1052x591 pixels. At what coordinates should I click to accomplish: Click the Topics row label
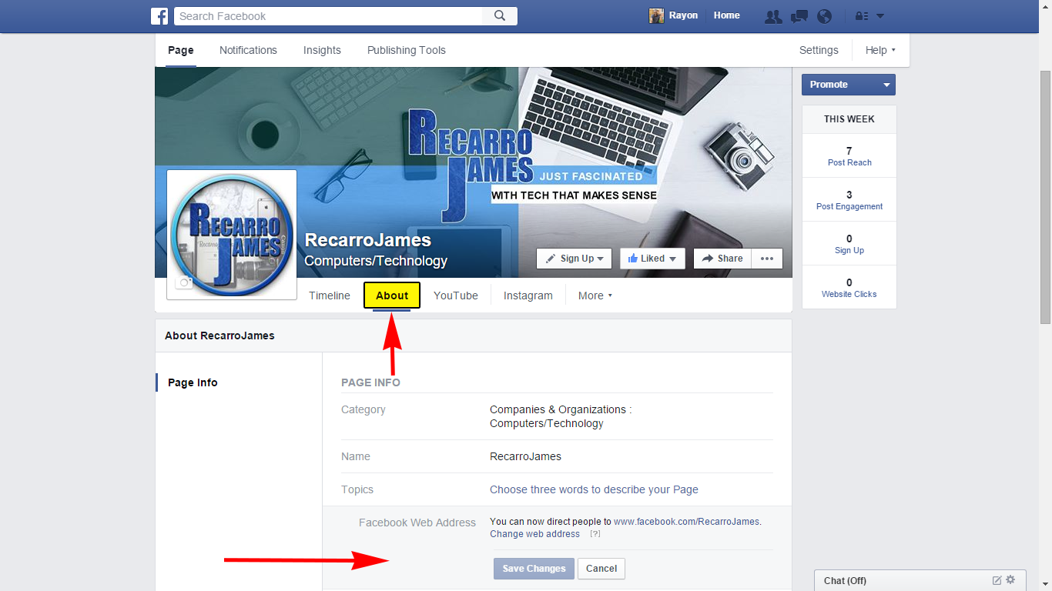pos(357,489)
